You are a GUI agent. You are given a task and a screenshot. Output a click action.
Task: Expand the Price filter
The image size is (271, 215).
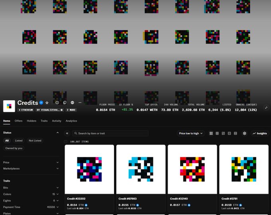(31, 162)
